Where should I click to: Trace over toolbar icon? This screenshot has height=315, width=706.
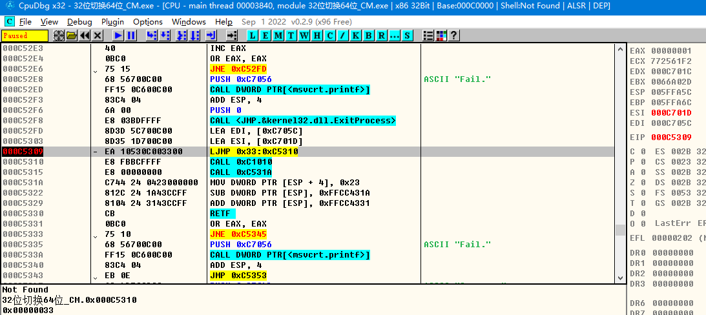[195, 36]
